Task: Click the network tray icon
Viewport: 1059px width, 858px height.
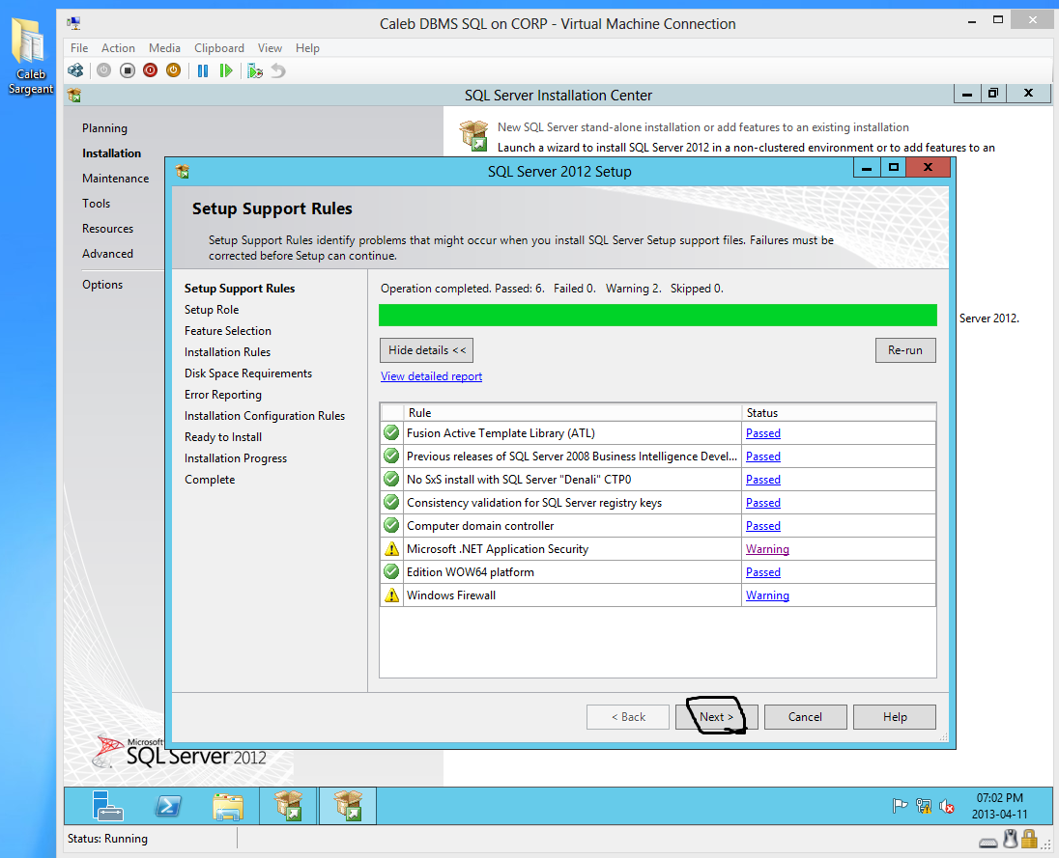Action: 924,806
